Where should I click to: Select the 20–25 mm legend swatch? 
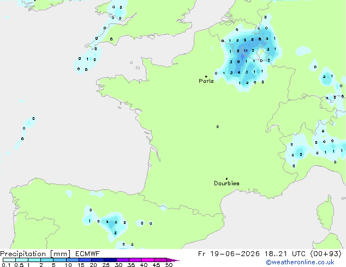coord(98,260)
